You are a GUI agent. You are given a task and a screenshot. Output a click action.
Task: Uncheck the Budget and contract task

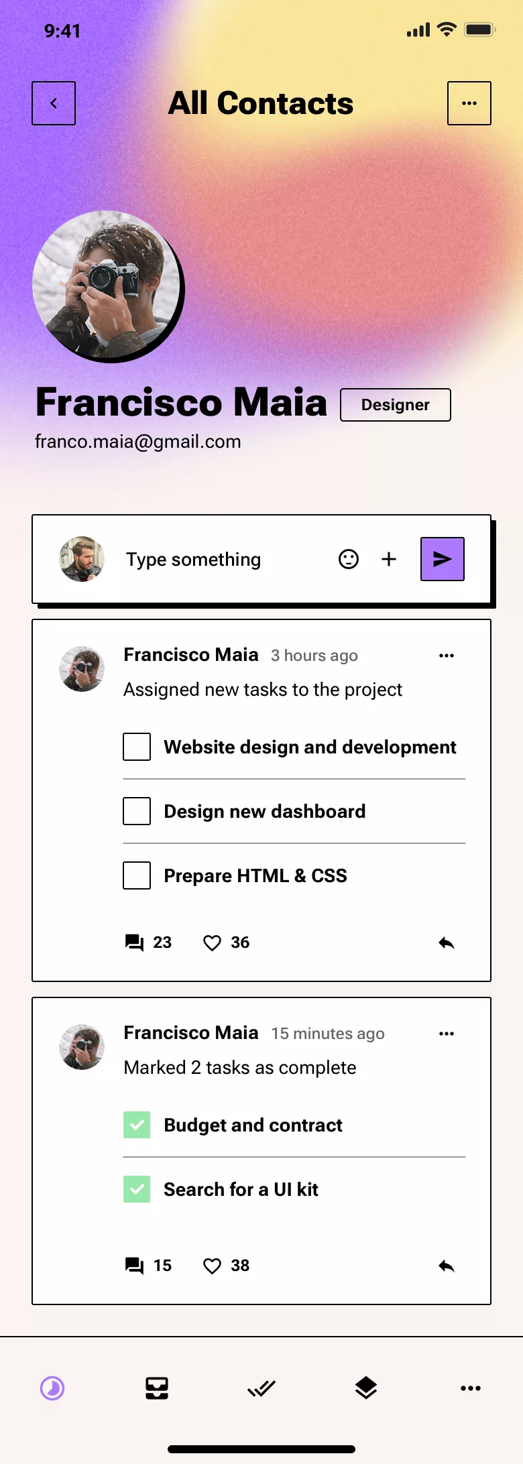(137, 1125)
